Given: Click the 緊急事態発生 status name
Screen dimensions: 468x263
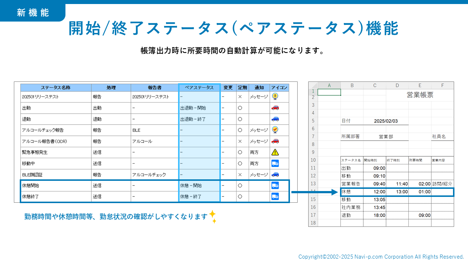Looking at the screenshot, I should (35, 152).
